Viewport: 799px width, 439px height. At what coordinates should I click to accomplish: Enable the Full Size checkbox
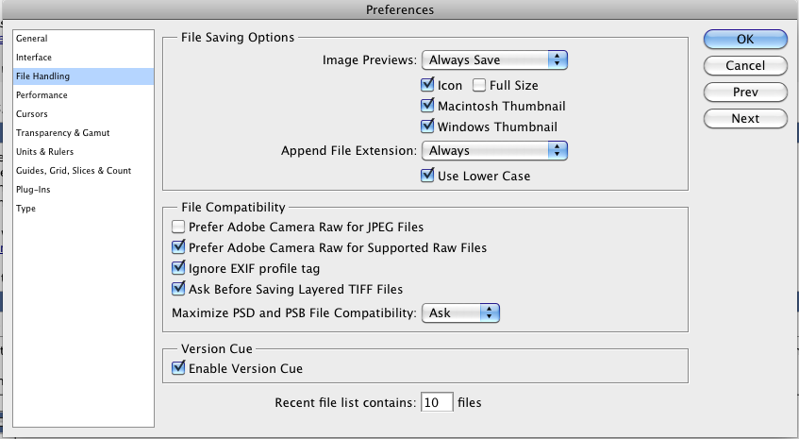click(x=478, y=85)
